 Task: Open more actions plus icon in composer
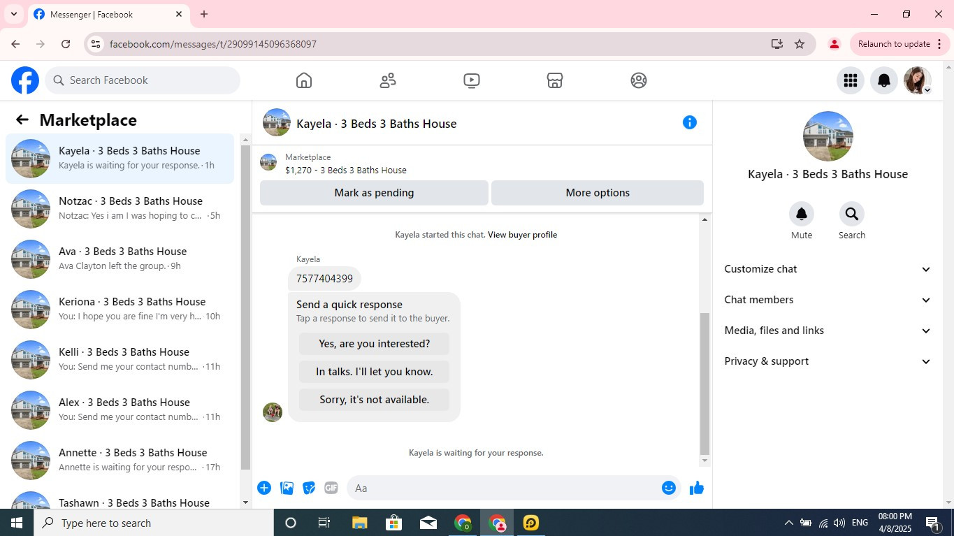point(264,488)
